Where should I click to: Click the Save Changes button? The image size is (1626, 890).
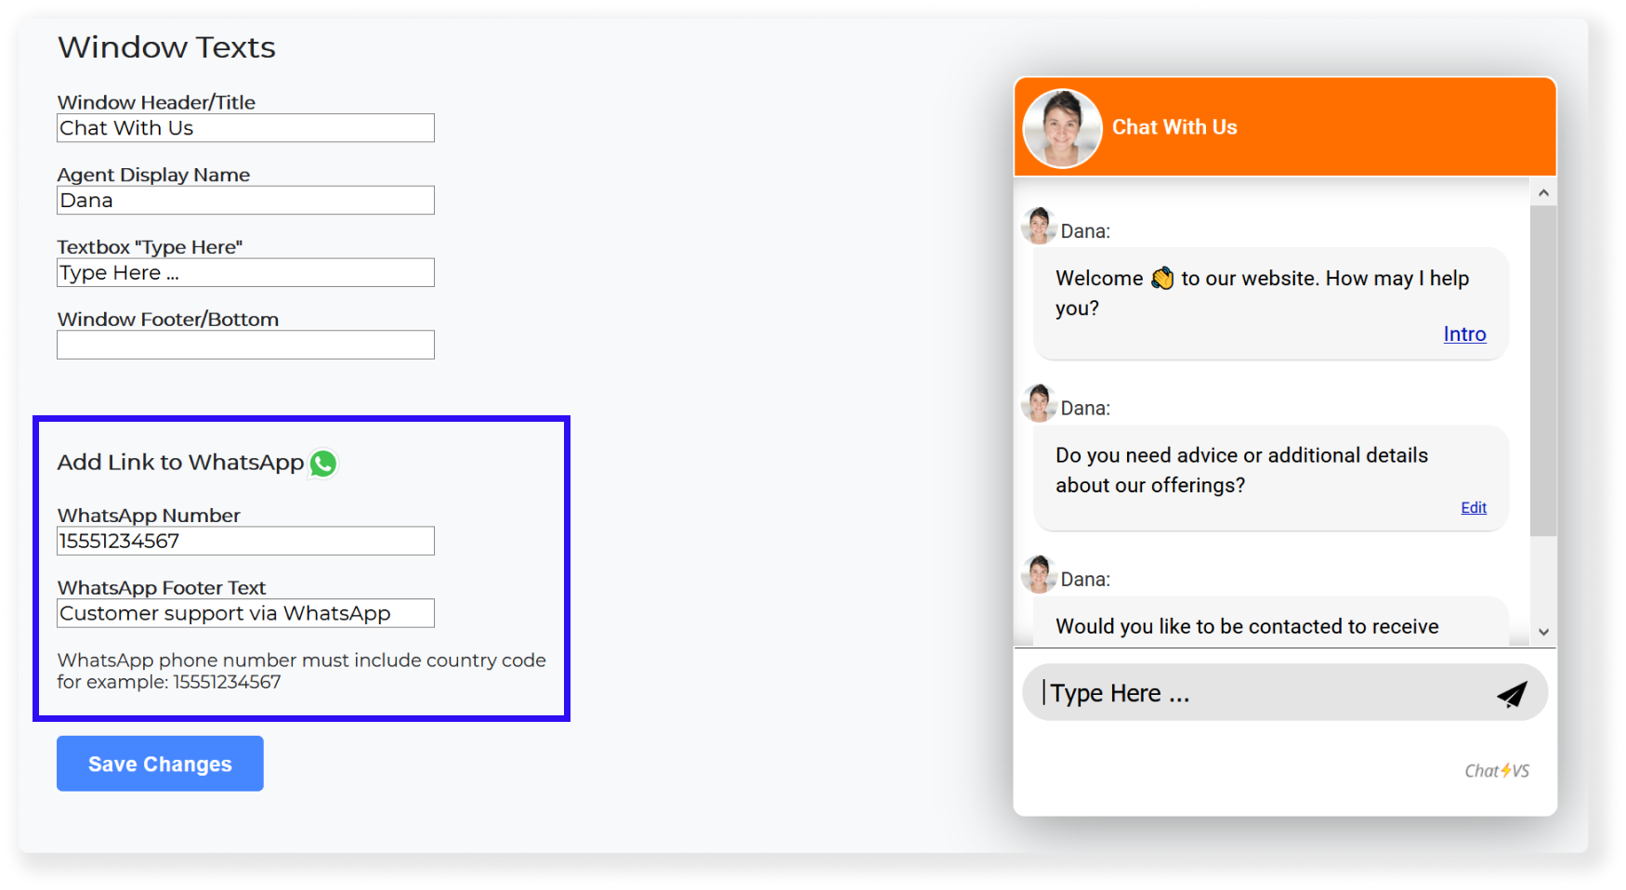pos(160,764)
